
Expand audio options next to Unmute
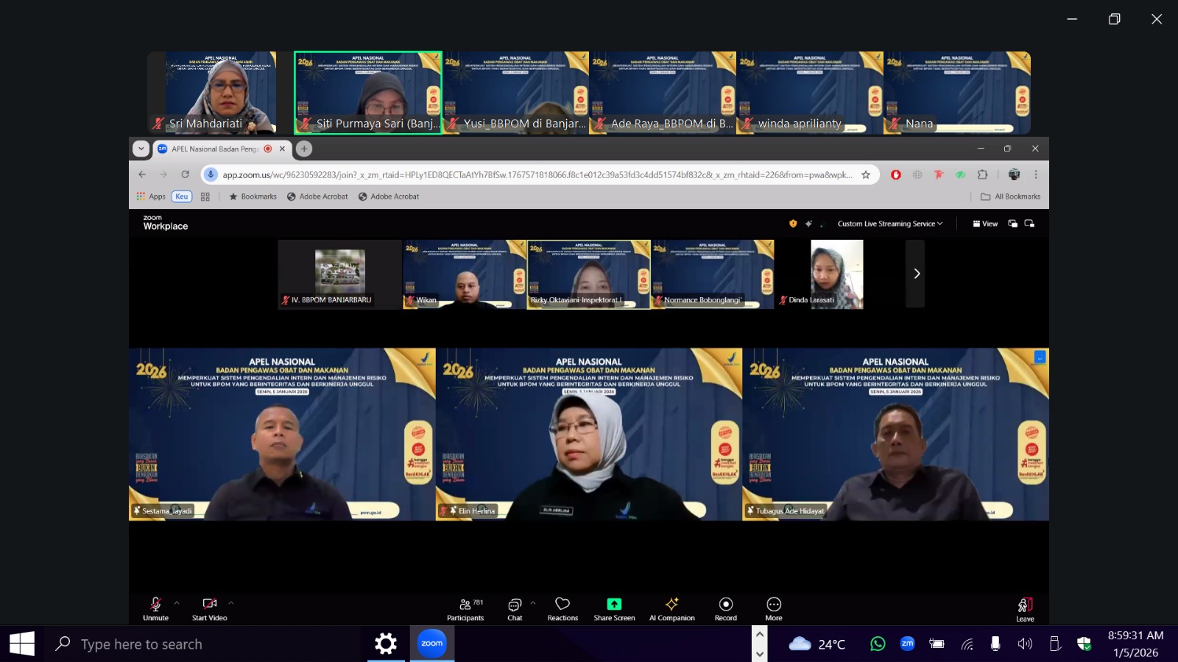pos(177,603)
